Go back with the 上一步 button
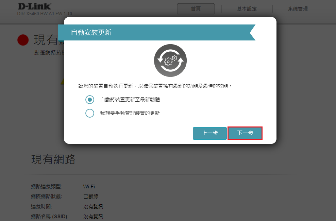The width and height of the screenshot is (336, 221). pyautogui.click(x=209, y=133)
